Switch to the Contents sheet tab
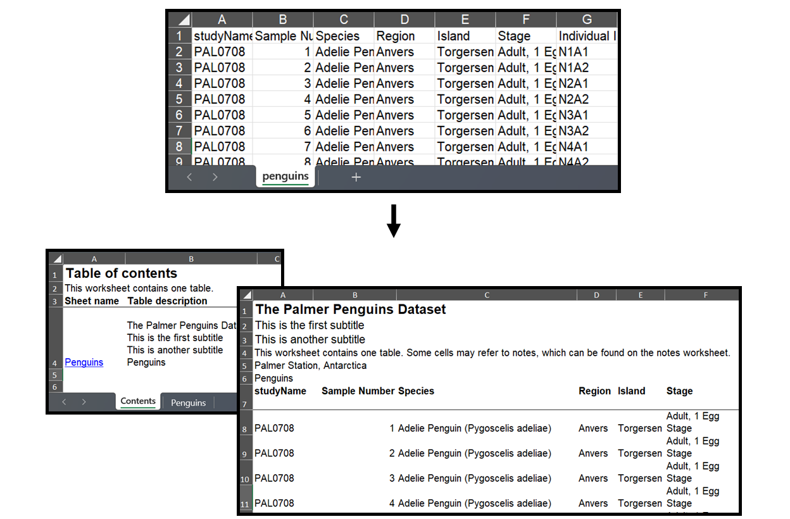The width and height of the screenshot is (790, 519). [x=138, y=401]
